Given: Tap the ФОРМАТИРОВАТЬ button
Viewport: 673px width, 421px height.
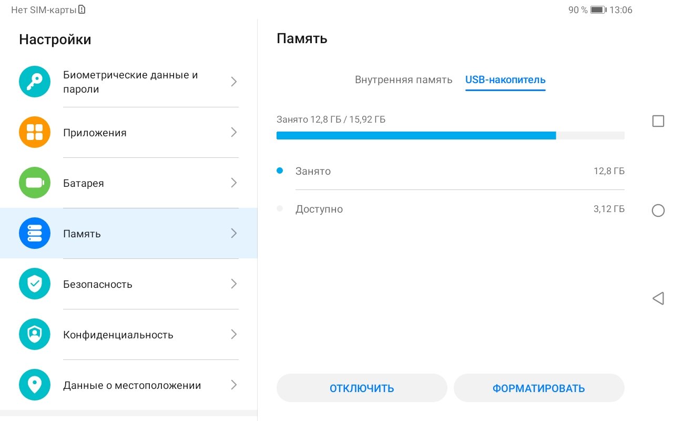Looking at the screenshot, I should [539, 388].
